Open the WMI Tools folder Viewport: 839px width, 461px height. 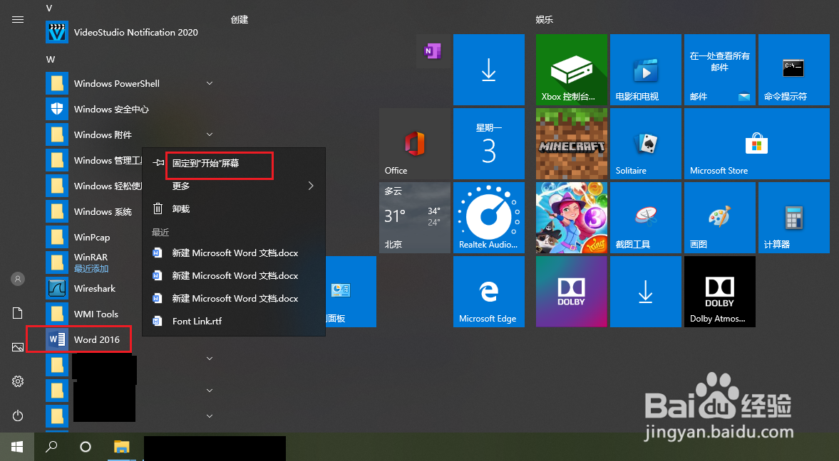tap(83, 314)
